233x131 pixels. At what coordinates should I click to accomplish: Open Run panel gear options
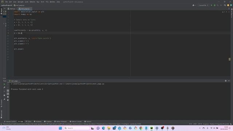(226, 81)
